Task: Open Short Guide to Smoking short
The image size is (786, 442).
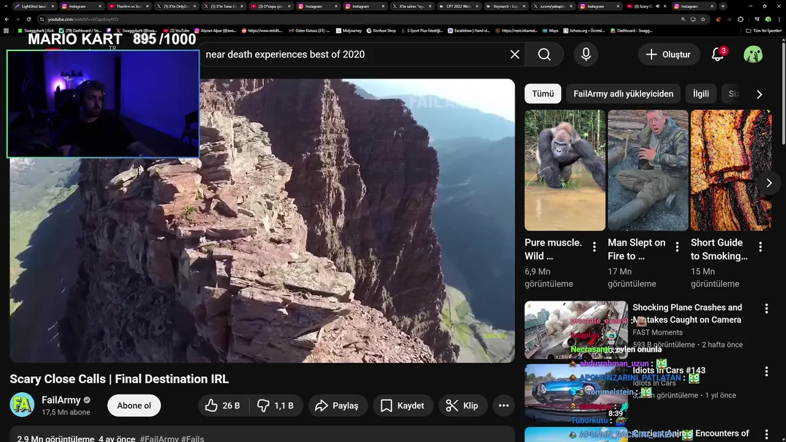Action: point(731,171)
